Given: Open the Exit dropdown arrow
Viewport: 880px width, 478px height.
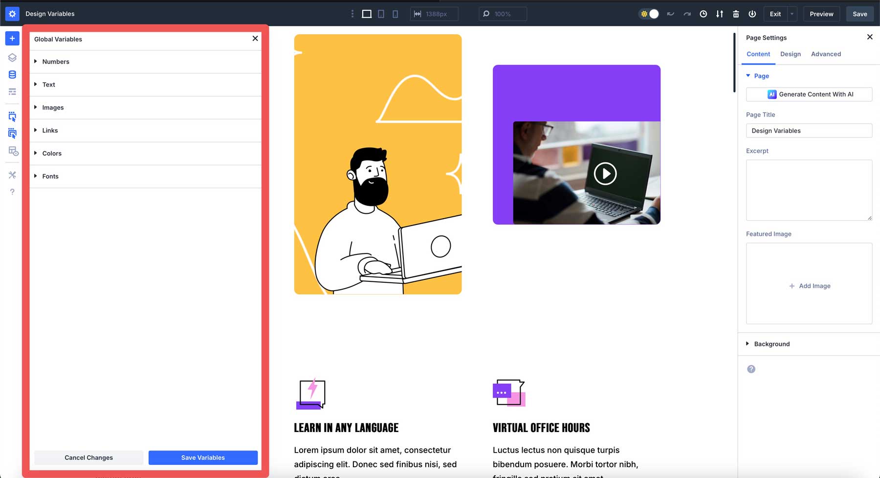Looking at the screenshot, I should (791, 14).
